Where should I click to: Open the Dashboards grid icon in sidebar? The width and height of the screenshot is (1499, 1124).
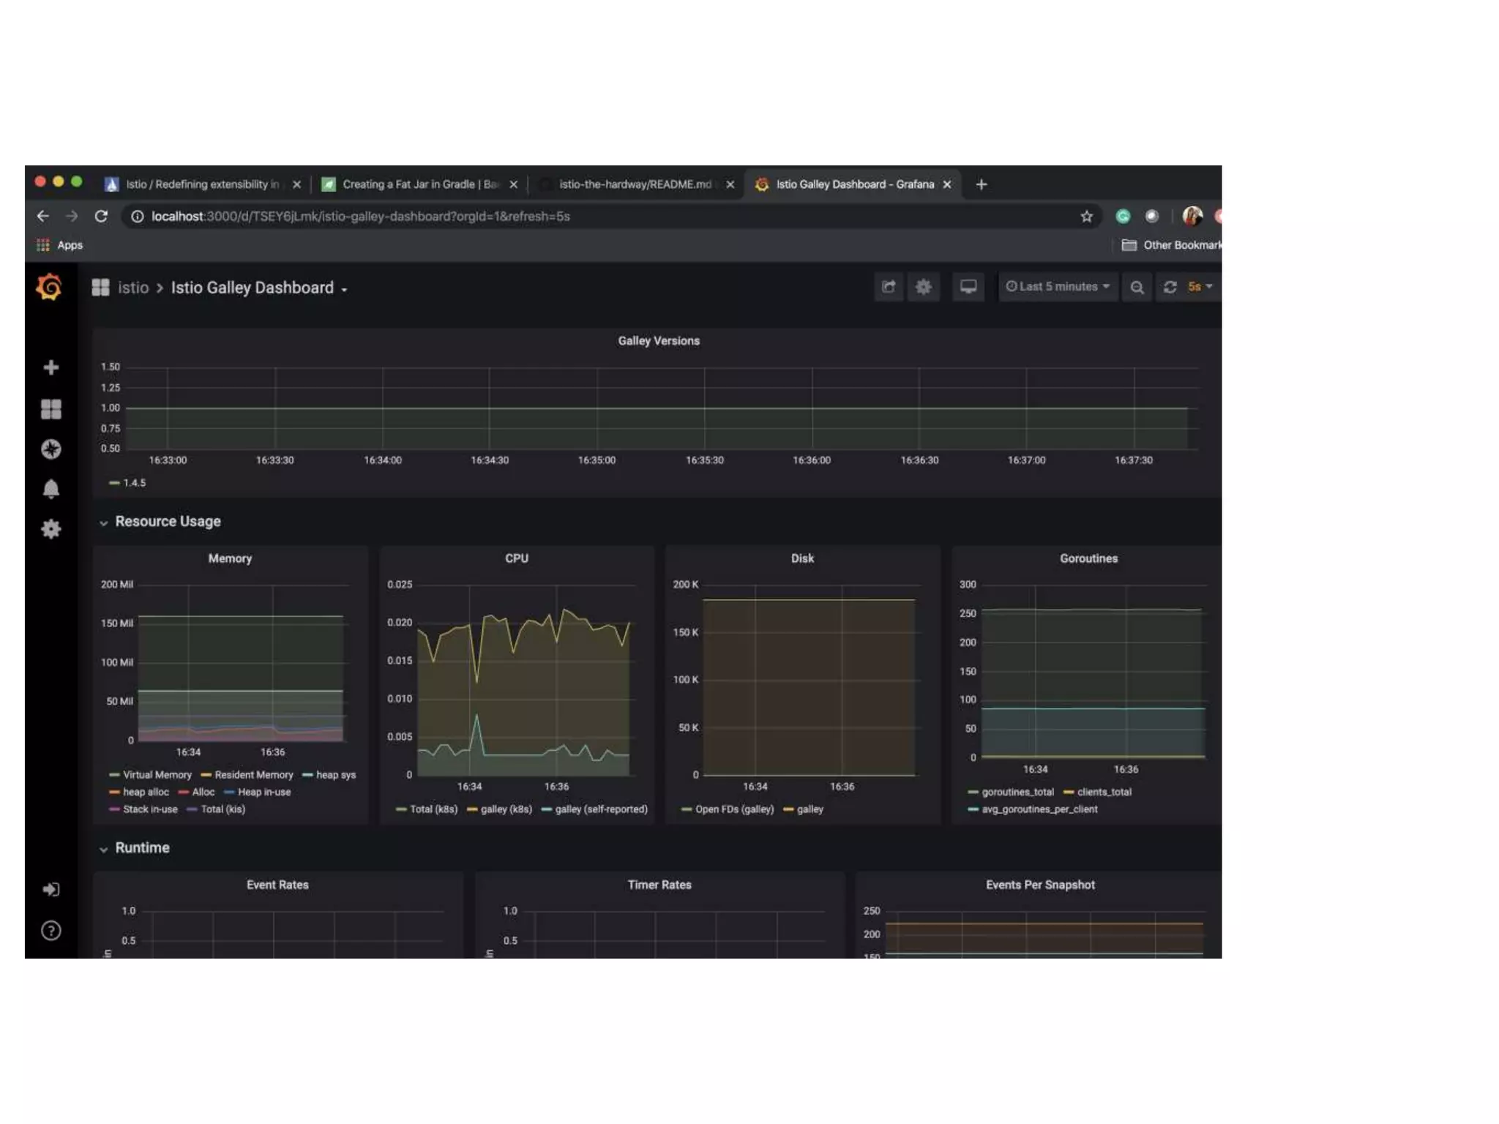coord(51,409)
